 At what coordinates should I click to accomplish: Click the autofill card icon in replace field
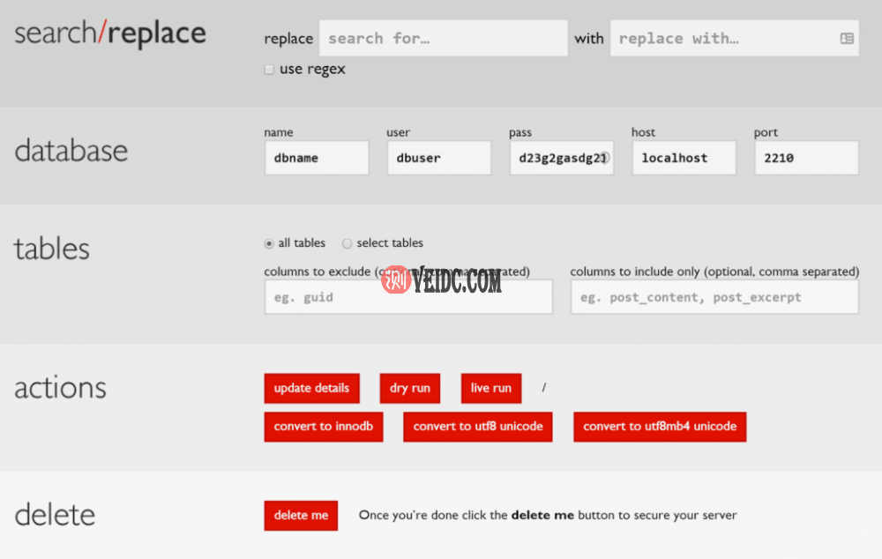846,39
